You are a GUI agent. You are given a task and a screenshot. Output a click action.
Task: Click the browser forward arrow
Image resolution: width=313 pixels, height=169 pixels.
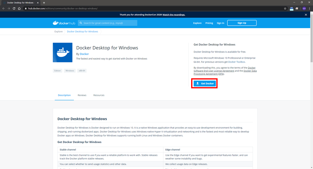point(9,9)
